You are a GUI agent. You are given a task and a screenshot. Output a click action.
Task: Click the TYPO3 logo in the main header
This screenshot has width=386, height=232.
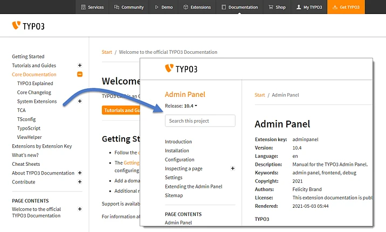pos(28,25)
